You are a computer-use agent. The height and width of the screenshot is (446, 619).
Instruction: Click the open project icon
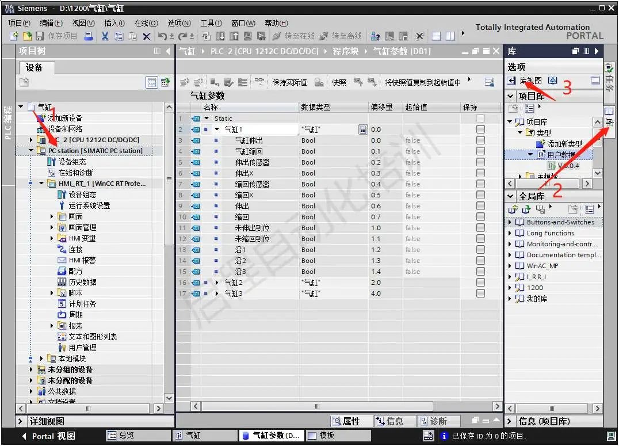coord(27,36)
